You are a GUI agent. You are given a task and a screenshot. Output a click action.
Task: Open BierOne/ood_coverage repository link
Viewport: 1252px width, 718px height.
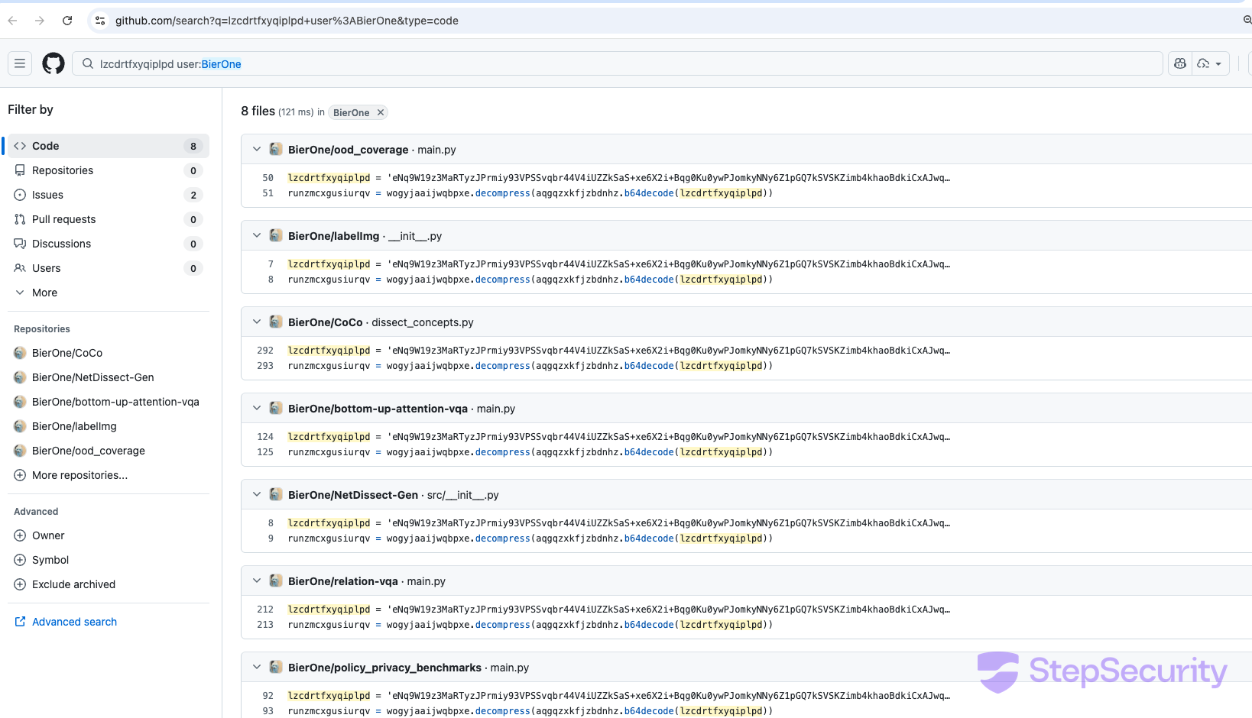pos(348,150)
